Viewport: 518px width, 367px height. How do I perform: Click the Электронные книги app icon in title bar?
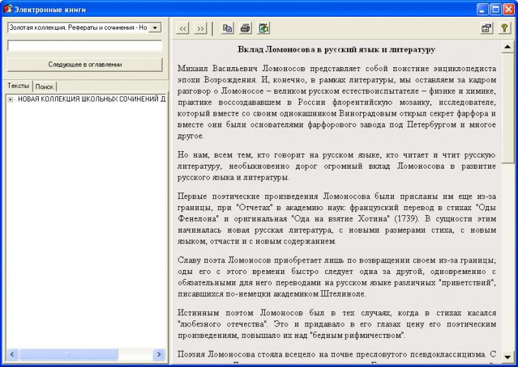[8, 9]
